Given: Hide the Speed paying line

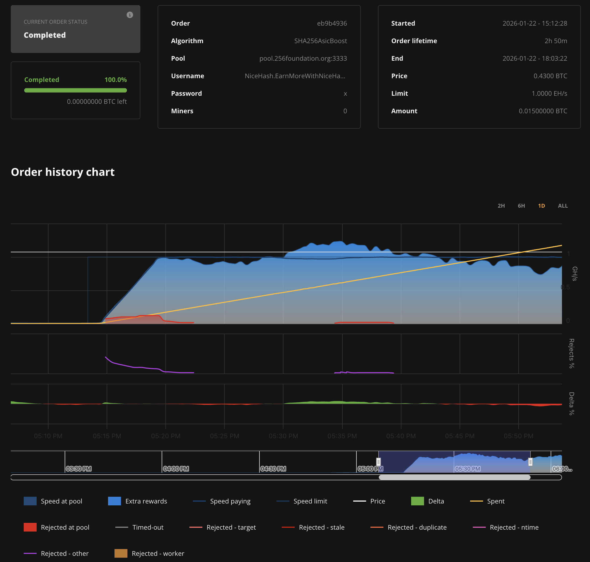Looking at the screenshot, I should 230,501.
